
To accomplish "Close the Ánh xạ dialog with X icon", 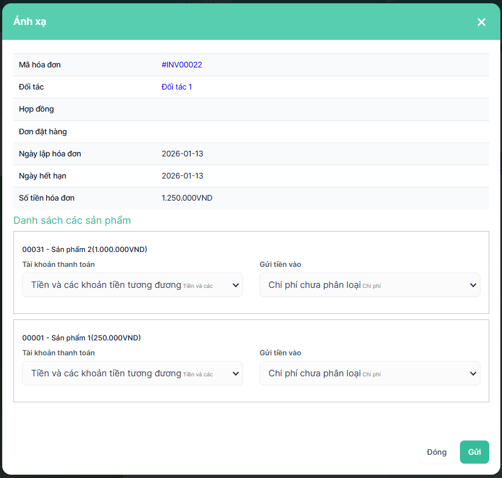I will click(x=481, y=22).
